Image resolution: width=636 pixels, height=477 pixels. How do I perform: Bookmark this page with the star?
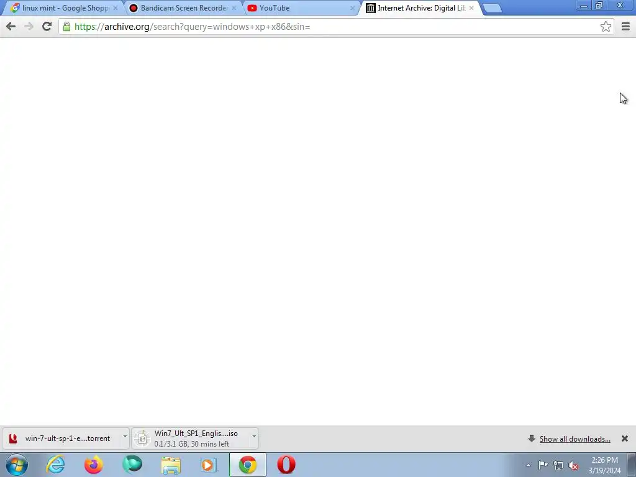(606, 27)
